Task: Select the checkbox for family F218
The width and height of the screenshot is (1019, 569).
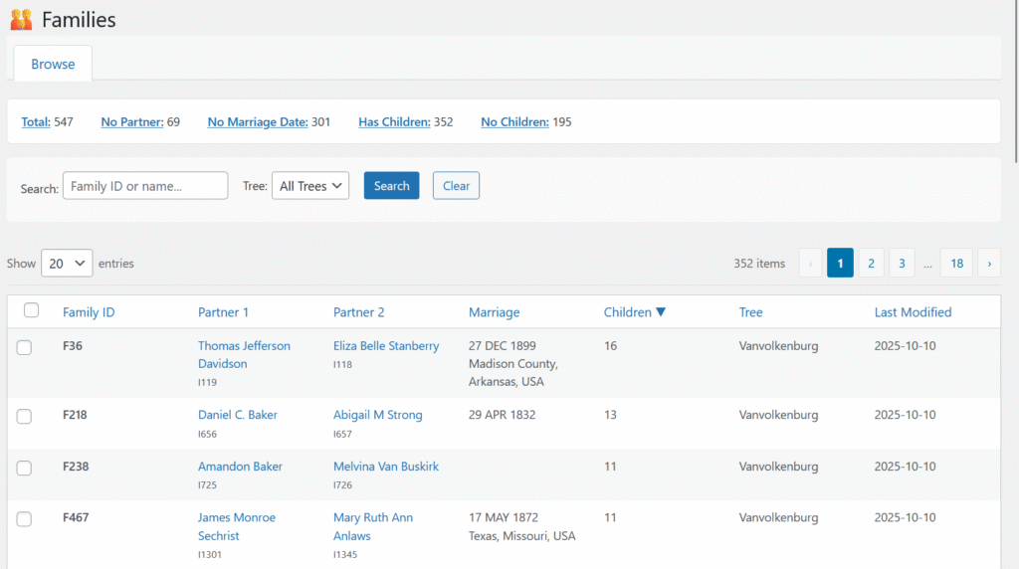Action: coord(25,416)
